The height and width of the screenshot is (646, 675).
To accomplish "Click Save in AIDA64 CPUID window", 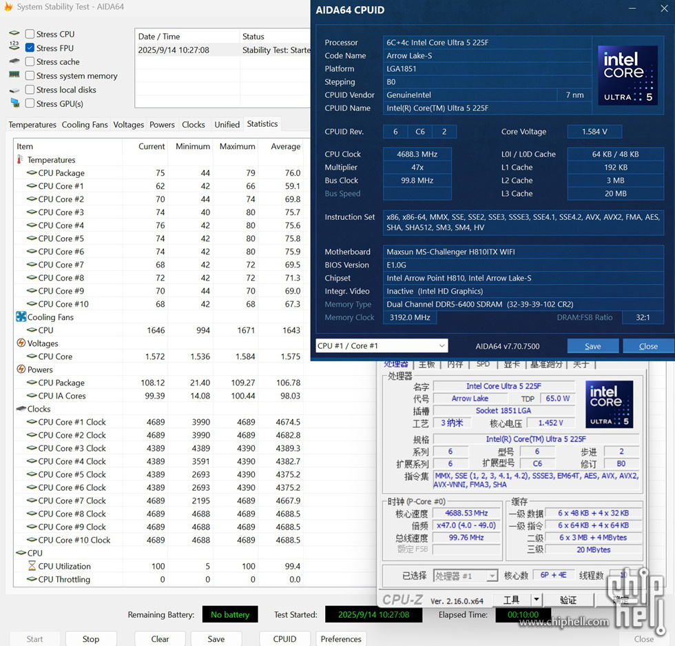I will click(x=593, y=346).
